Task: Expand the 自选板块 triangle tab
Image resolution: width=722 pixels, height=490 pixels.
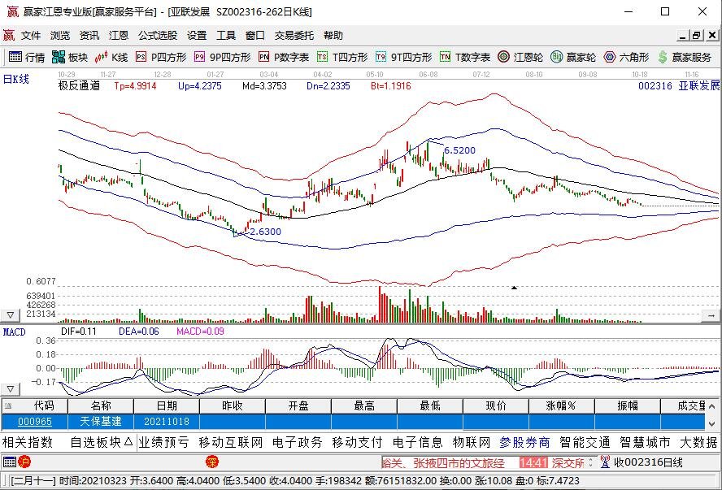Action: tap(128, 442)
